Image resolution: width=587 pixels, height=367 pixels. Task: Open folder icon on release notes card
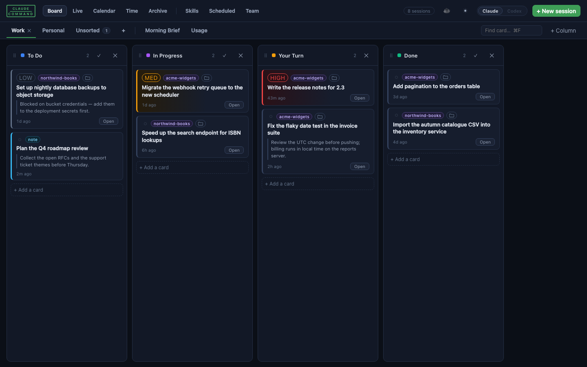pyautogui.click(x=334, y=78)
